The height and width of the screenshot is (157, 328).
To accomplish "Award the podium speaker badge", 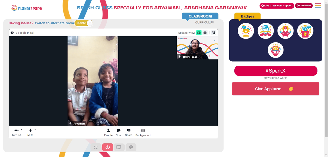I will click(305, 31).
